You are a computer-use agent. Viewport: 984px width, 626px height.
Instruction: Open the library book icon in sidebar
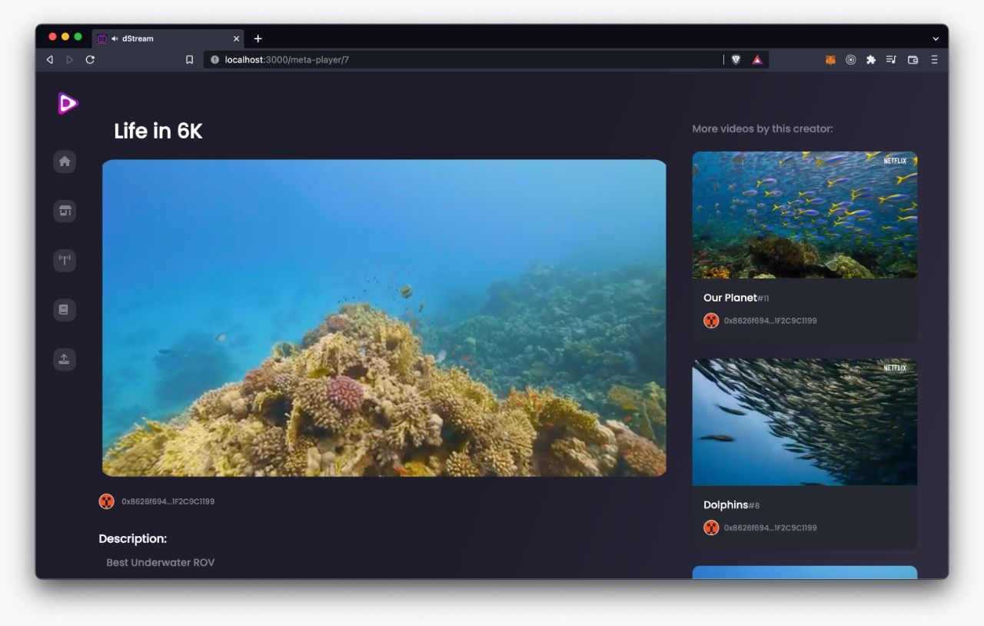pos(65,310)
